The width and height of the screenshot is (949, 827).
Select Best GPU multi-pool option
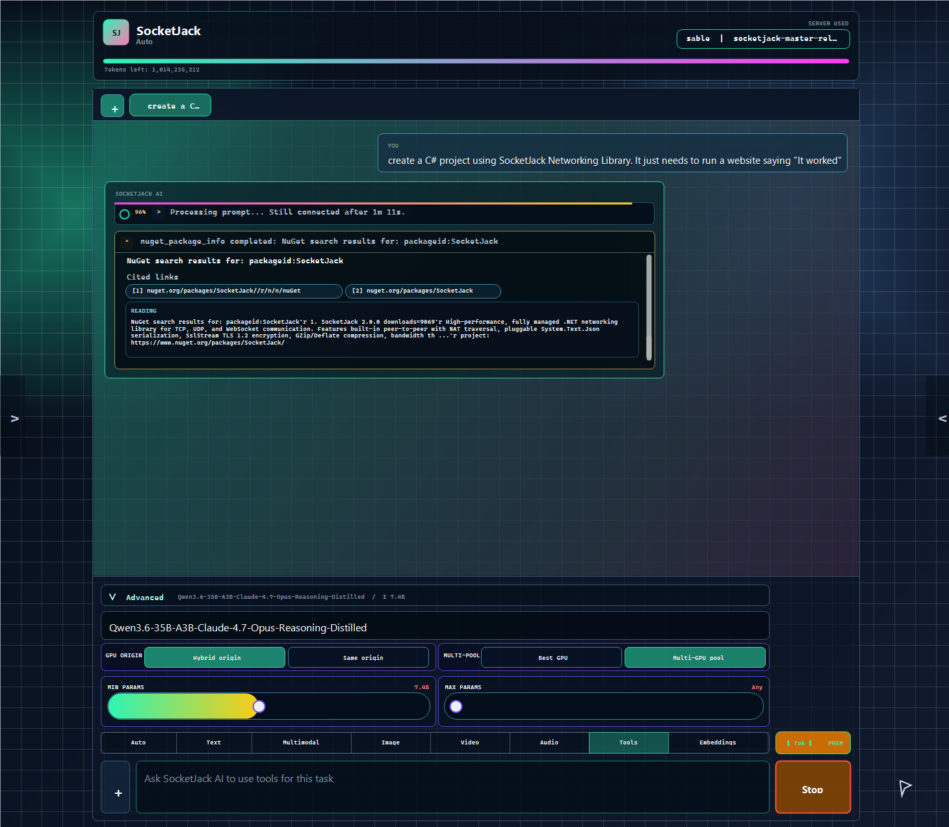(x=552, y=658)
